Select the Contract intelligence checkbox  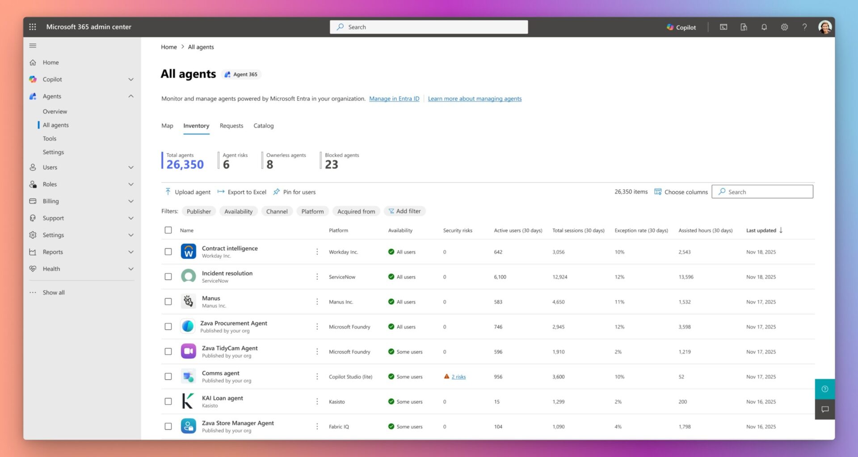(x=168, y=252)
